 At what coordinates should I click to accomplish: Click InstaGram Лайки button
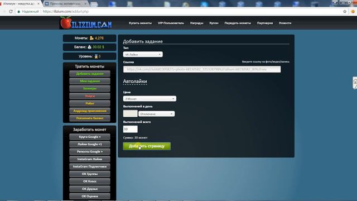point(90,159)
